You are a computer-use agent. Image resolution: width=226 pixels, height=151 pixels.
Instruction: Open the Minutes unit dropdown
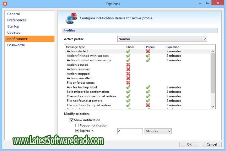coord(158,131)
